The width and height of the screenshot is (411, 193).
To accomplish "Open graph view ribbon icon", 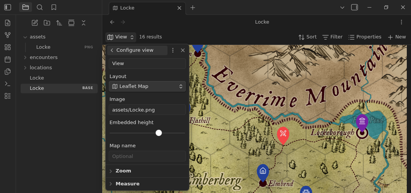I will (8, 35).
